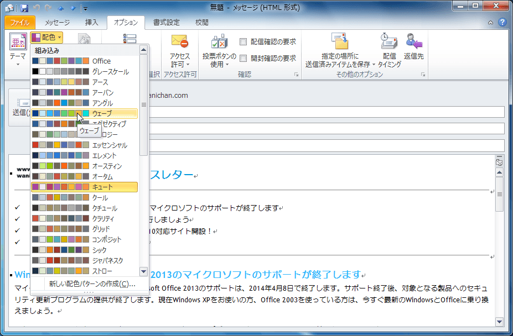The image size is (513, 336).
Task: Click the 返信先 person icon
Action: coord(414,41)
